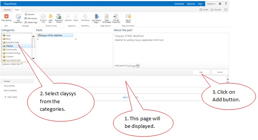Toggle focus on content icon
Screen dimensions: 258x140
click(x=226, y=10)
